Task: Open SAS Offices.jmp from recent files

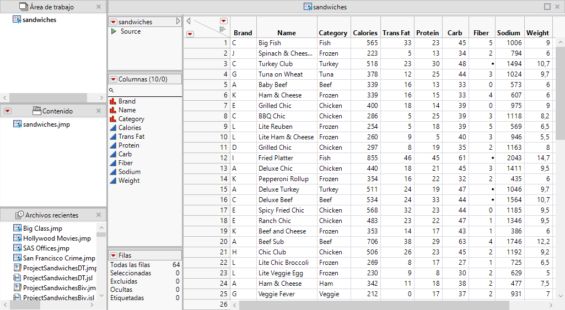Action: [46, 248]
